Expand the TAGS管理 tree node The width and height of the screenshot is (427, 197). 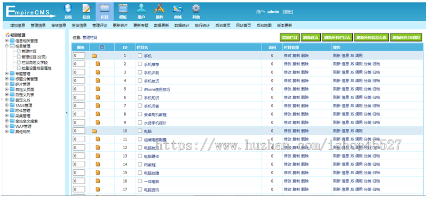coord(7,105)
